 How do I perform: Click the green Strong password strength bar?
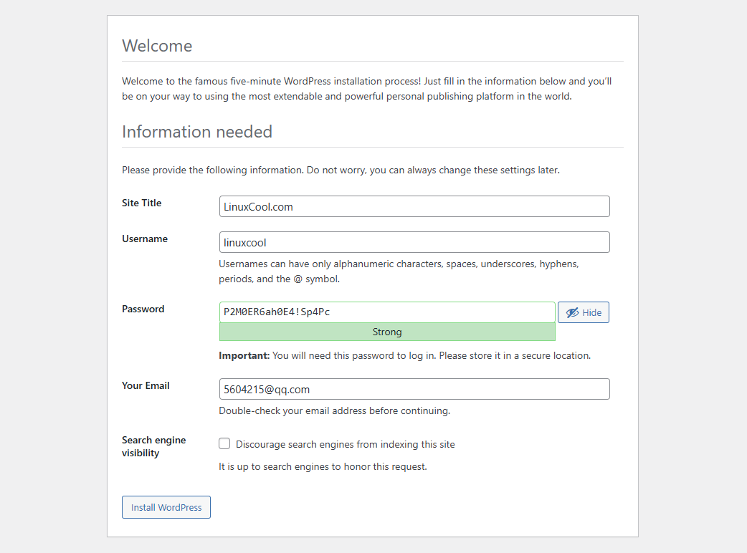pyautogui.click(x=387, y=332)
